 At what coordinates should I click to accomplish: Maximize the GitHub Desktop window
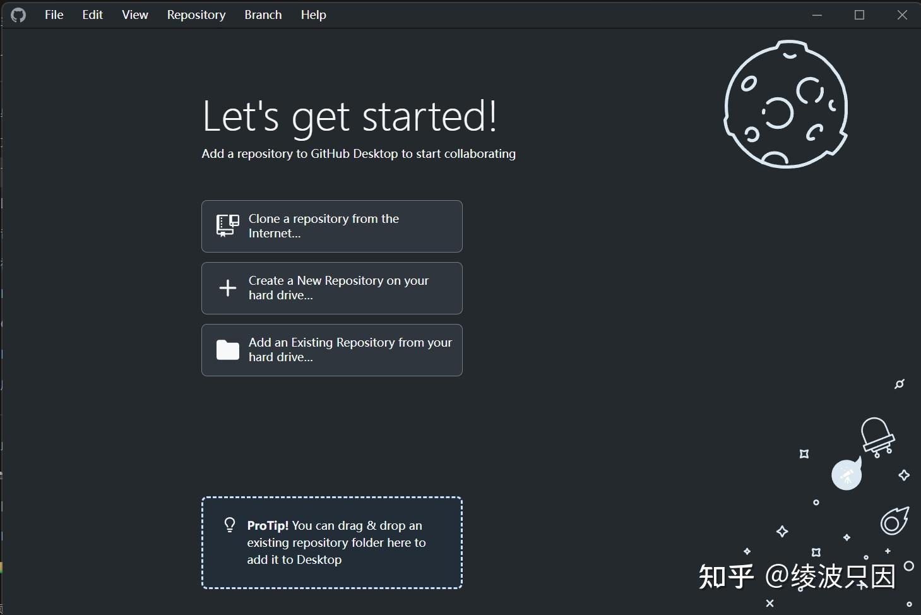tap(859, 15)
